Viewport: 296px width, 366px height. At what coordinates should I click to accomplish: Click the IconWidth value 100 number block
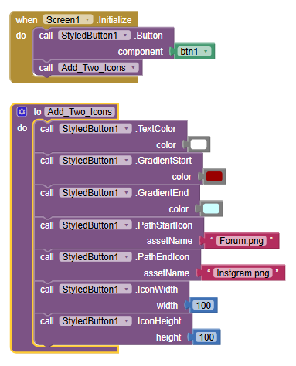[x=203, y=305]
